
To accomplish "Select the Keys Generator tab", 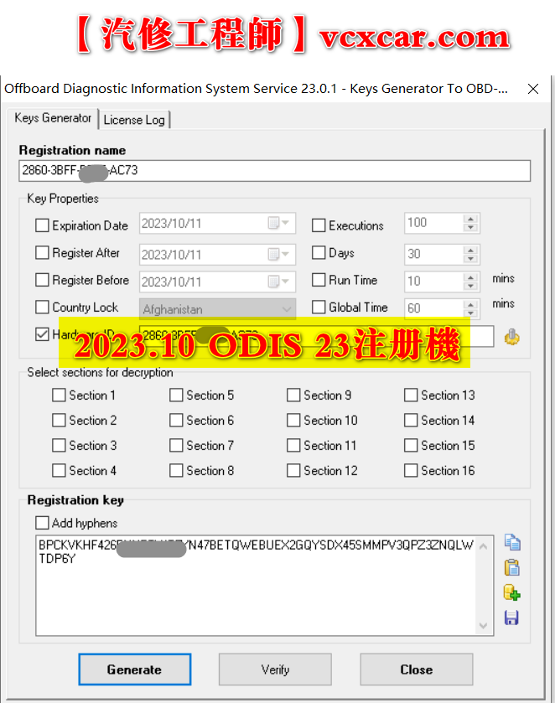I will (x=53, y=118).
